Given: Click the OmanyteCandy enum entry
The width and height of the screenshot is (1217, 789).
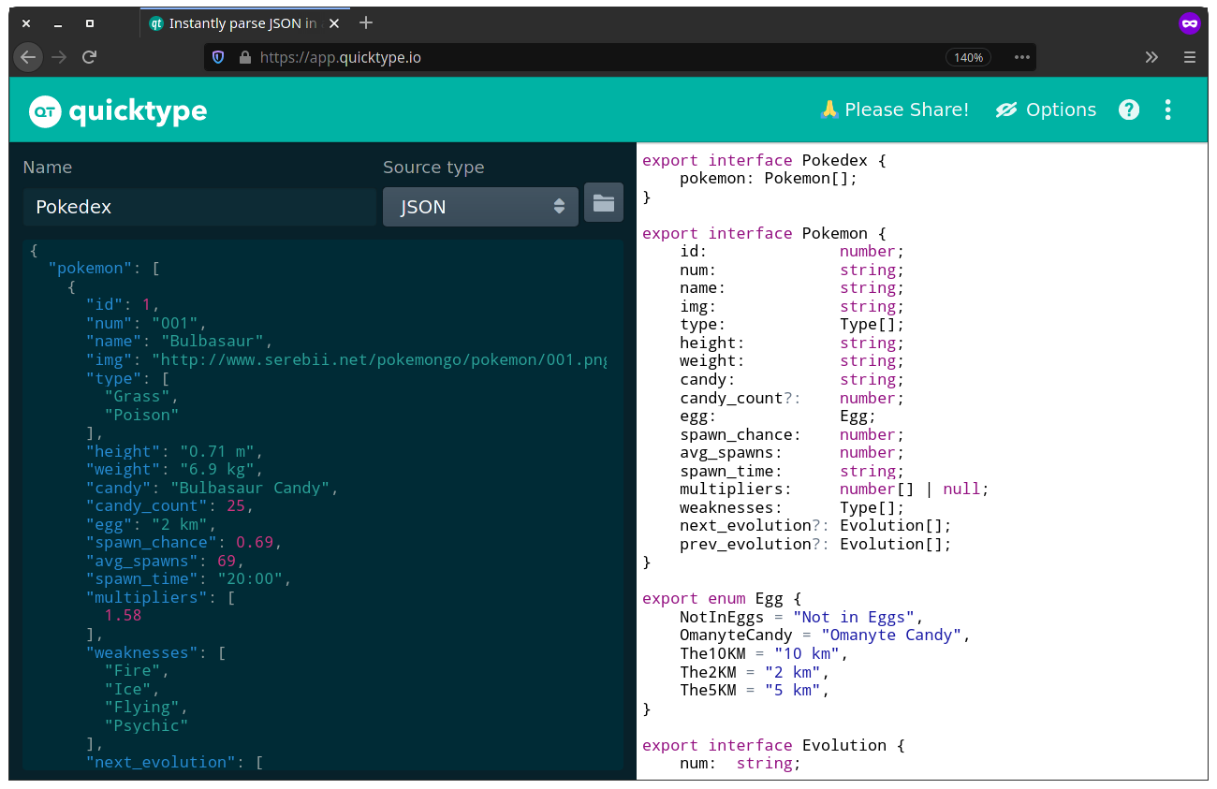Looking at the screenshot, I should (825, 635).
